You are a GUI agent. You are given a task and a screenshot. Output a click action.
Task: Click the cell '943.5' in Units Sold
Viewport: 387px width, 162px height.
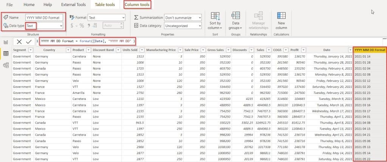pos(133,122)
